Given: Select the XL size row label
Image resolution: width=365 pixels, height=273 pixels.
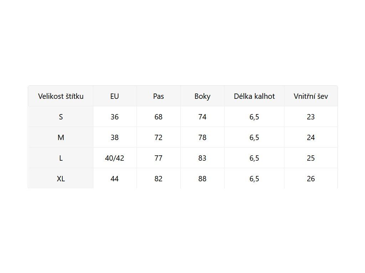Looking at the screenshot, I should tap(61, 179).
